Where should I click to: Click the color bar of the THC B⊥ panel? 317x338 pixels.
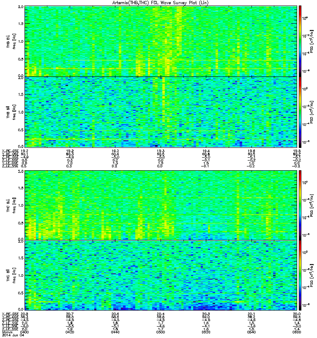(300, 205)
